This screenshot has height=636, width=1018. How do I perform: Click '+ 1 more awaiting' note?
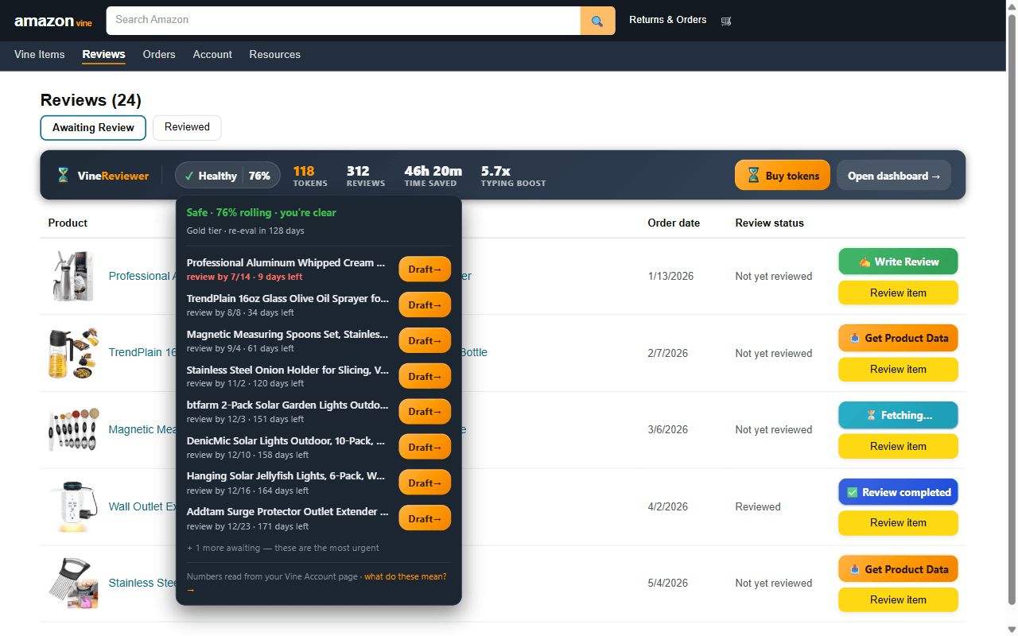(282, 548)
